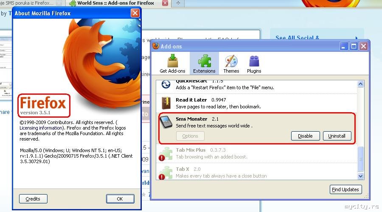Open the Plugins lego brick icon
This screenshot has height=212, width=382.
click(254, 61)
